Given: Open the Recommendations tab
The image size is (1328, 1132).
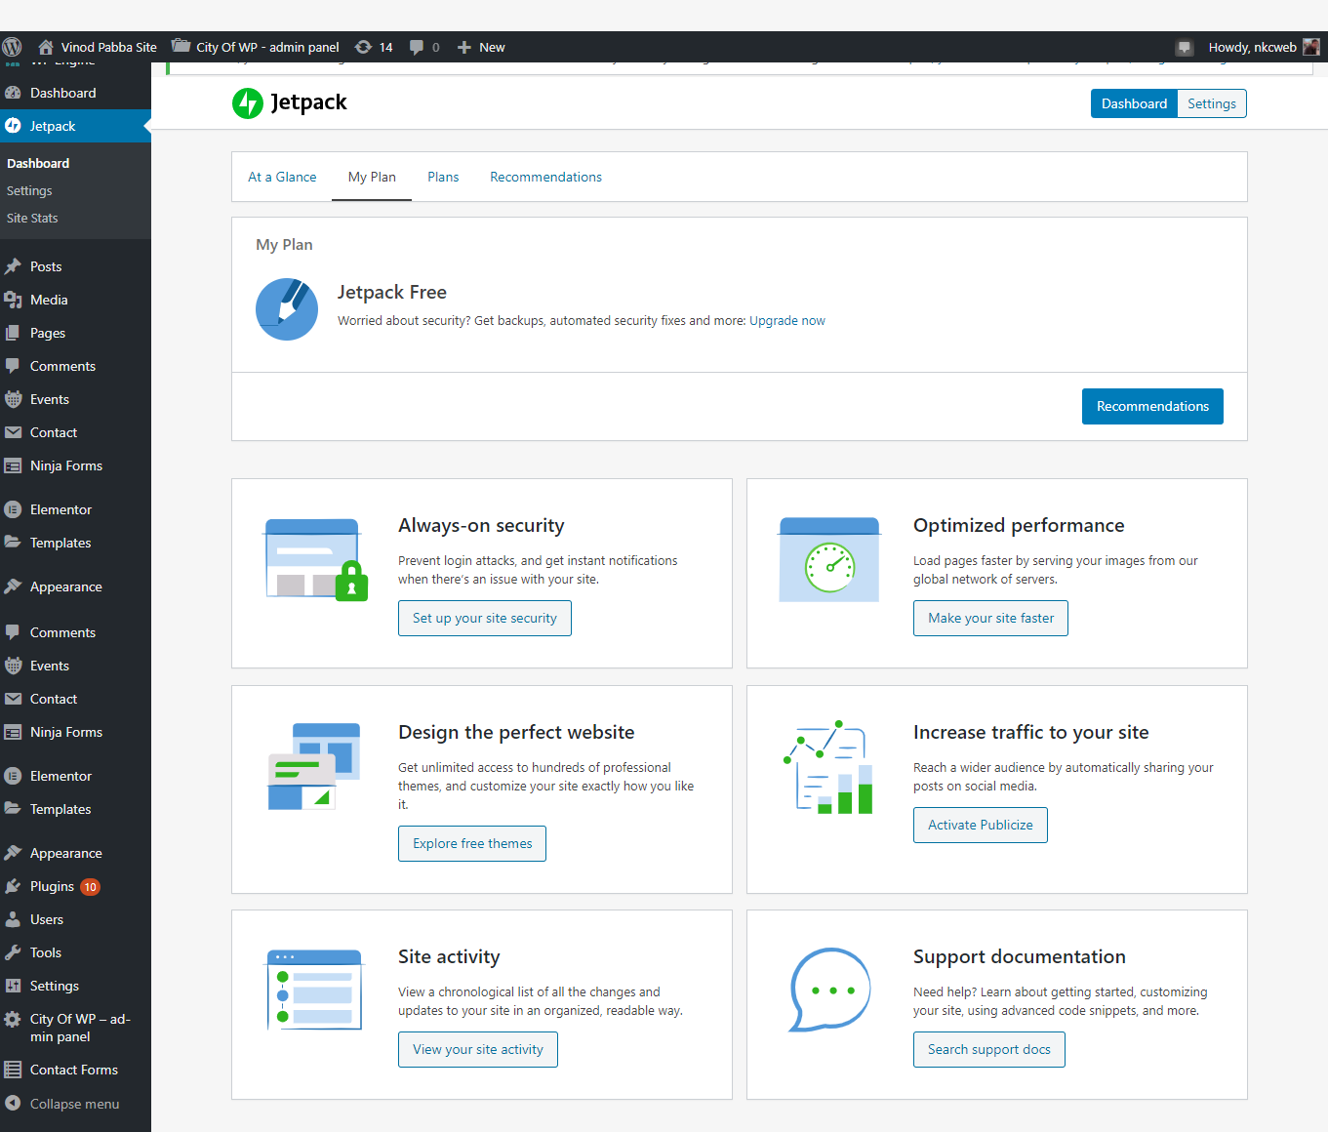Looking at the screenshot, I should click(545, 177).
